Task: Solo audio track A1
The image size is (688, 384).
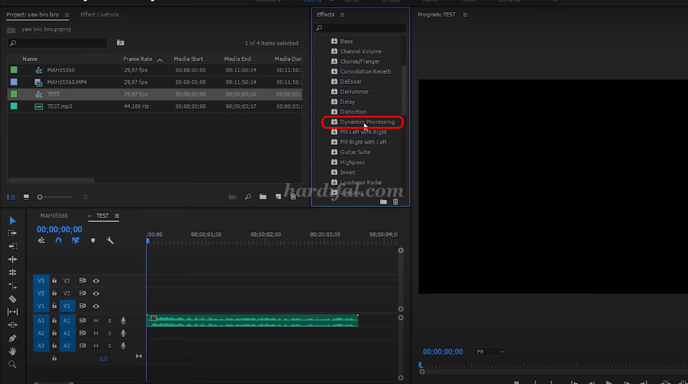Action: click(110, 321)
